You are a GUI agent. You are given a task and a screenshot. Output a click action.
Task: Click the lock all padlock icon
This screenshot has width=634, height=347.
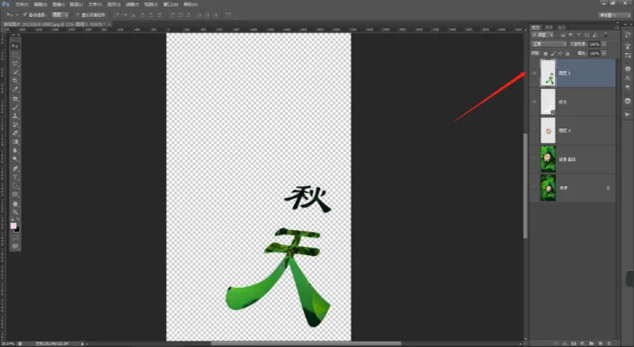567,53
